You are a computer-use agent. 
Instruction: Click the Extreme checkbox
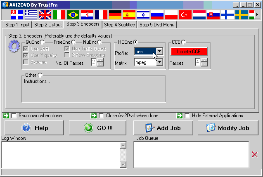click(26, 62)
